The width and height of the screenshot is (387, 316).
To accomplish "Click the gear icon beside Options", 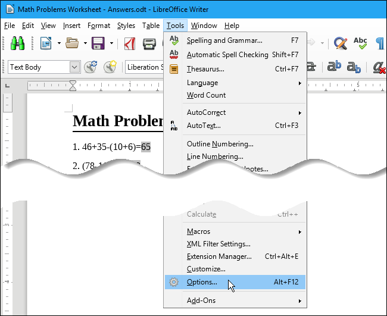I will 174,282.
